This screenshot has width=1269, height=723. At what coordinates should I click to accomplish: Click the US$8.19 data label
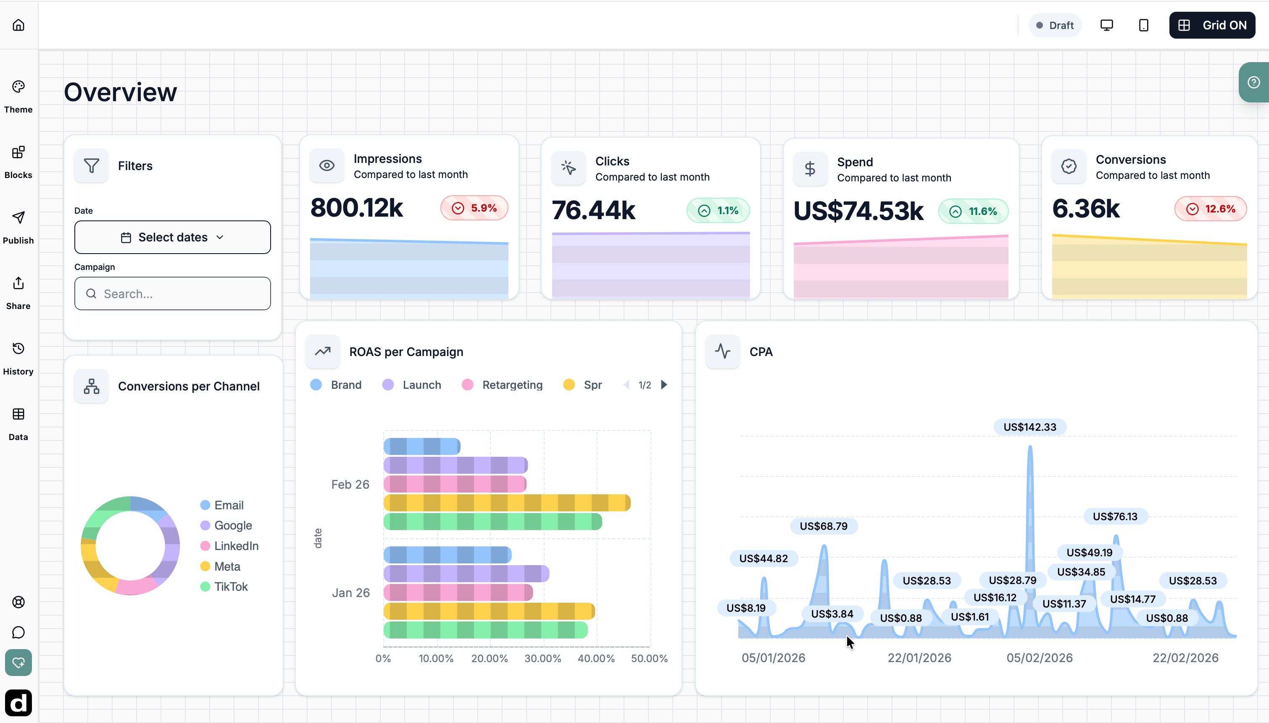(746, 608)
